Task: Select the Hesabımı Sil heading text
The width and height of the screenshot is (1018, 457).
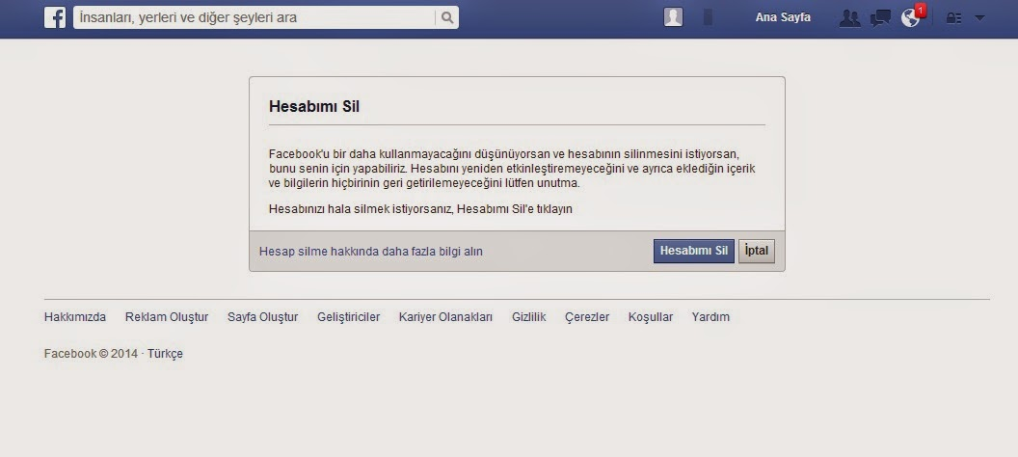Action: [314, 106]
